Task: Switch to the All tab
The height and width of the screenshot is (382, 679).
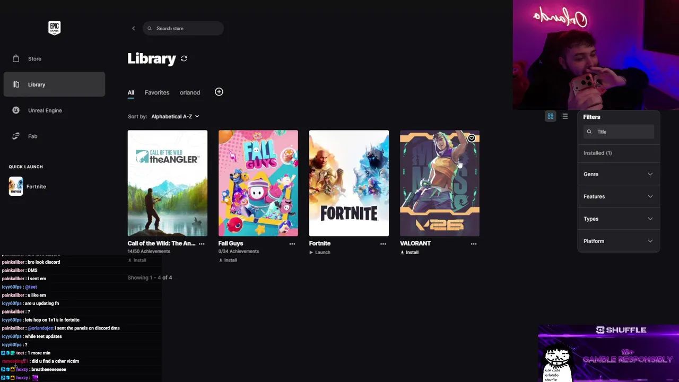Action: tap(131, 92)
